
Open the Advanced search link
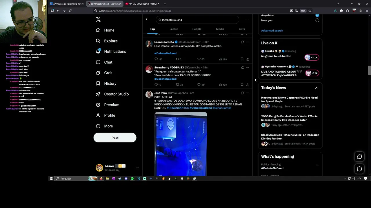point(272,31)
